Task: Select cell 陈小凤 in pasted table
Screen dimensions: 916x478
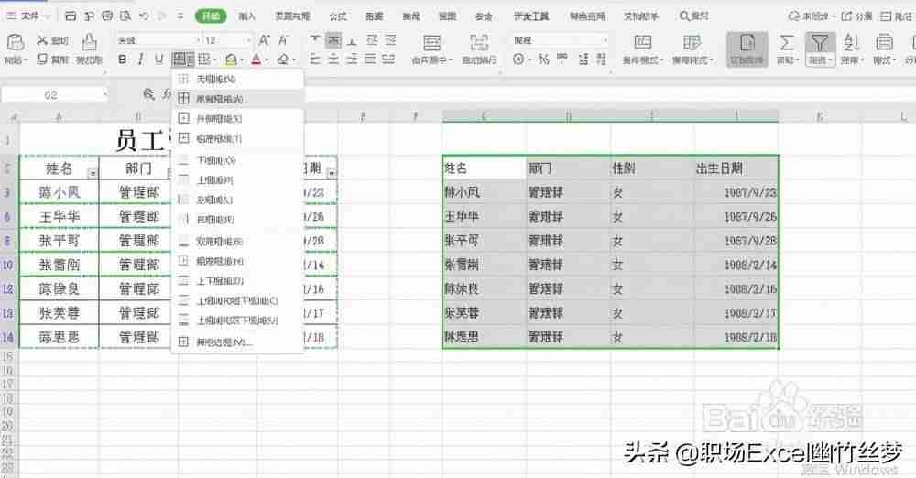Action: coord(485,192)
